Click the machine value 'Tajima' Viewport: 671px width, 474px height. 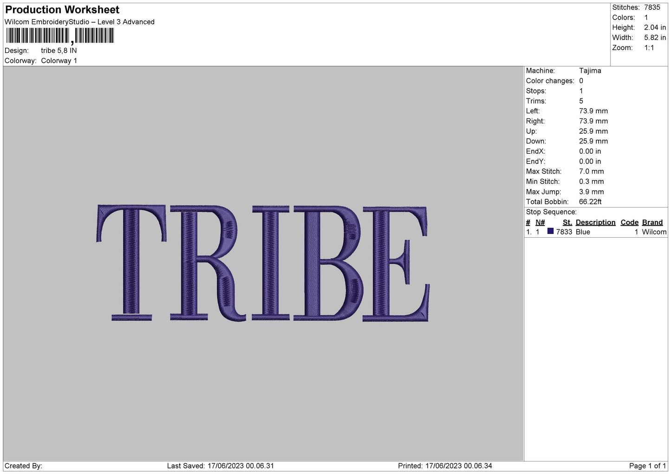(590, 71)
